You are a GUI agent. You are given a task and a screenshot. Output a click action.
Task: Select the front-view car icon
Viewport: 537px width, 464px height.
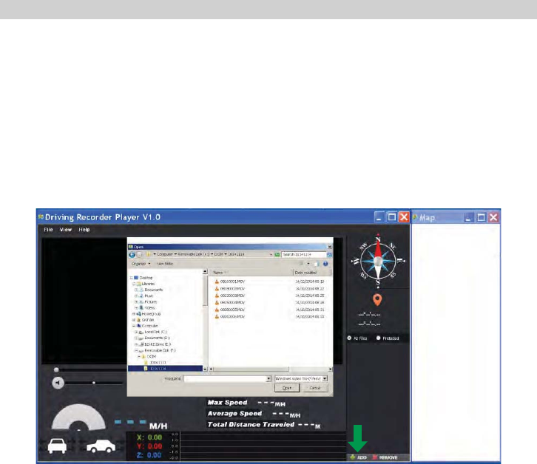click(x=57, y=446)
